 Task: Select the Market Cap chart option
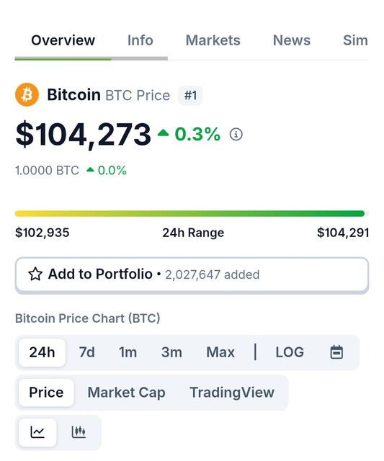[126, 393]
